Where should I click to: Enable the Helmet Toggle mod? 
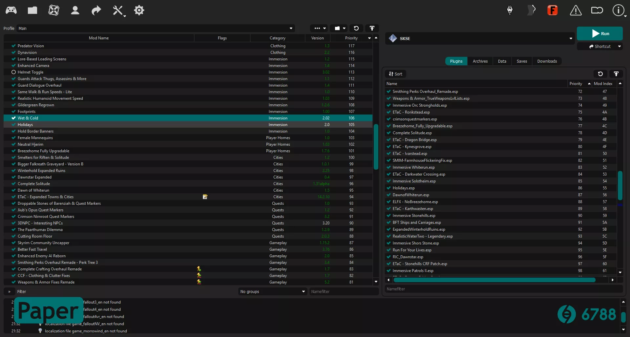pyautogui.click(x=13, y=72)
